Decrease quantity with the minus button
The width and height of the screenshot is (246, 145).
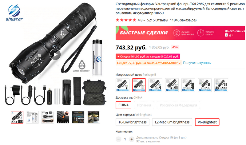[118, 139]
